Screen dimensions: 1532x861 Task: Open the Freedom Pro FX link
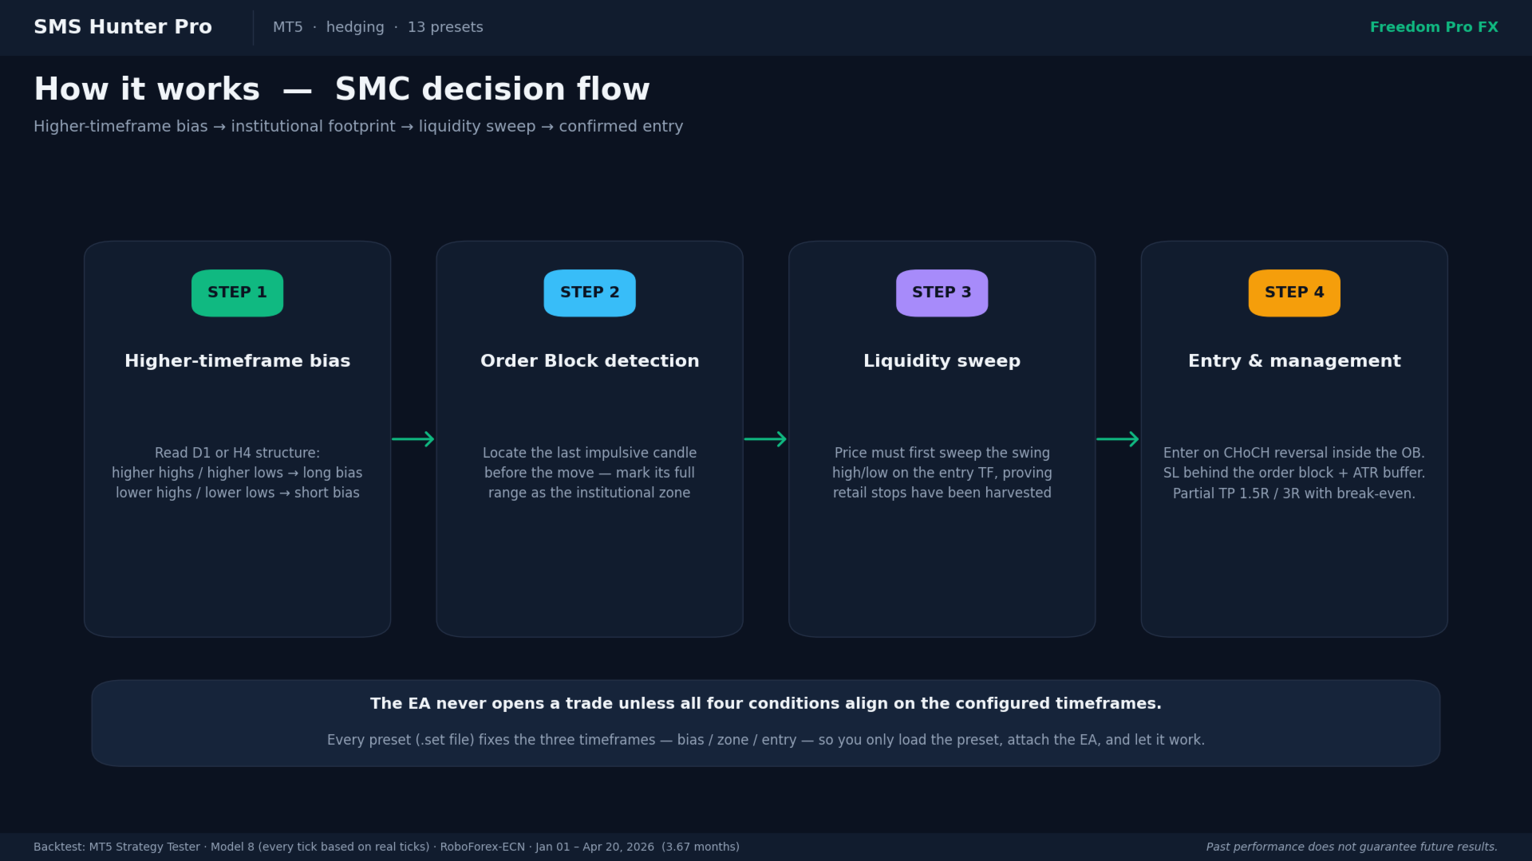tap(1434, 27)
